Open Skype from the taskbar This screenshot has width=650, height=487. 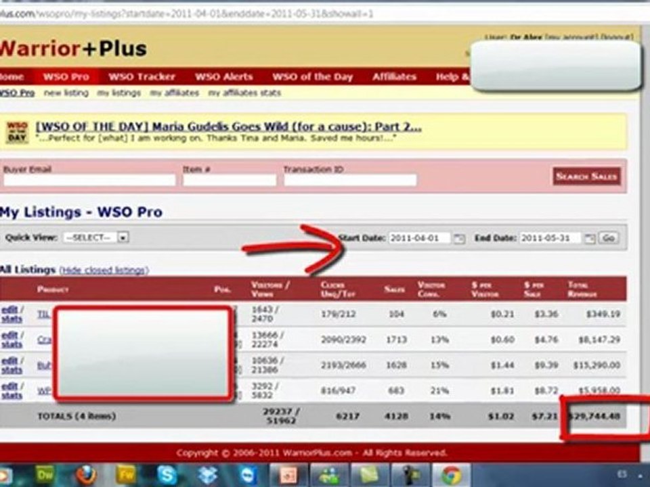tap(167, 475)
